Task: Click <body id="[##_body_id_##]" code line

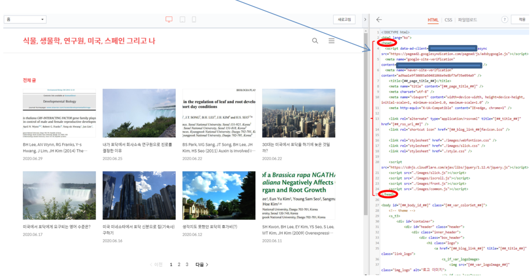Action: point(435,205)
